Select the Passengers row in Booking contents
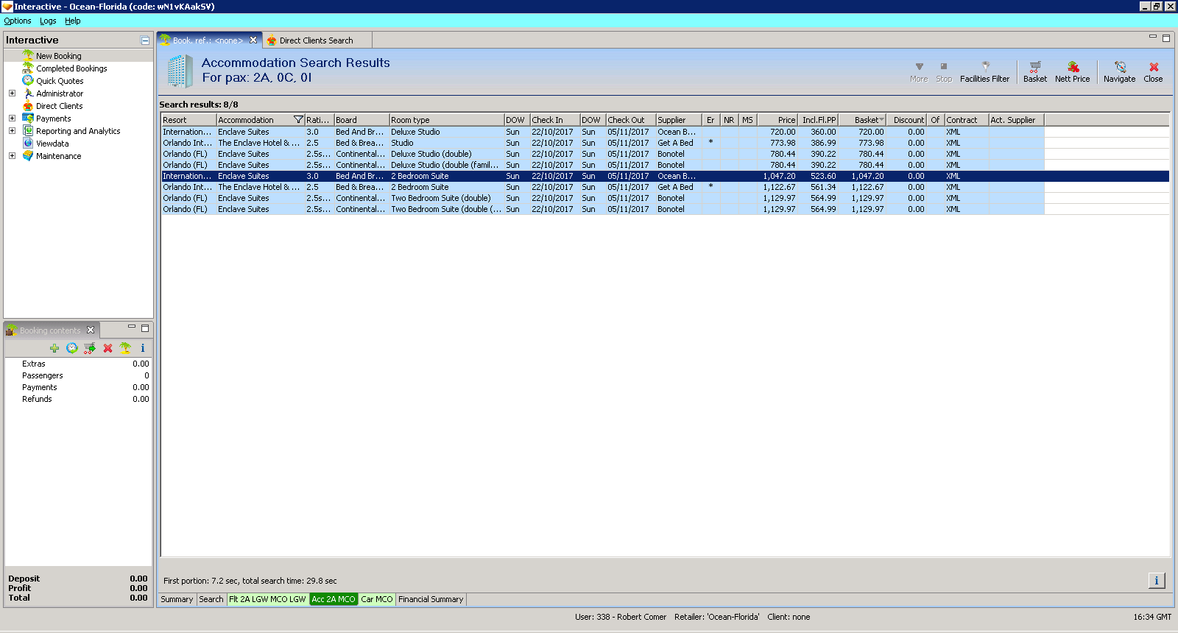Viewport: 1178px width, 633px height. tap(78, 375)
